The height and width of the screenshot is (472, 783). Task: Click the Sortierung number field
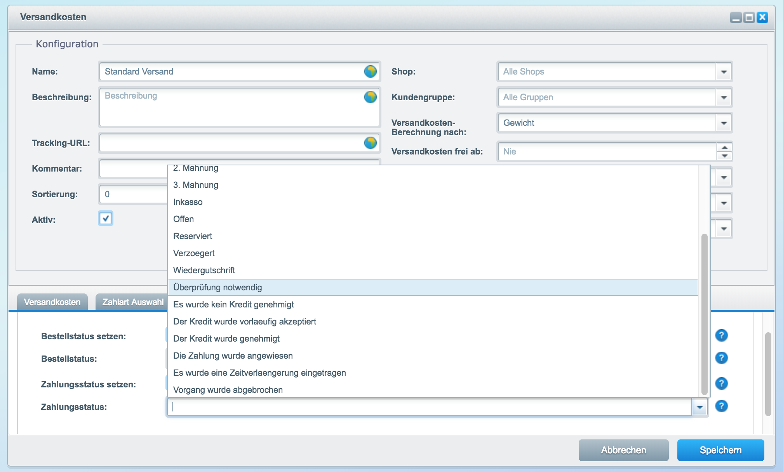click(133, 194)
